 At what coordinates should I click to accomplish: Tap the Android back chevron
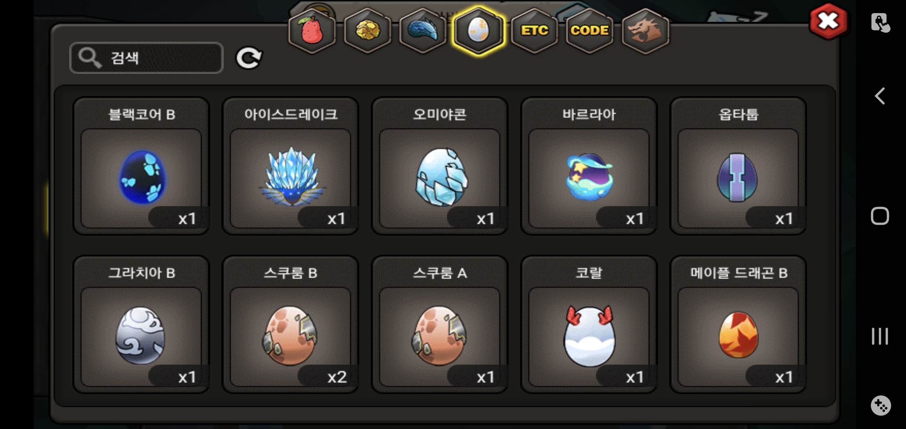(880, 96)
